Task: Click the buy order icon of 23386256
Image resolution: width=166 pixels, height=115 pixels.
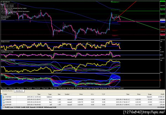Action: click(x=3, y=99)
